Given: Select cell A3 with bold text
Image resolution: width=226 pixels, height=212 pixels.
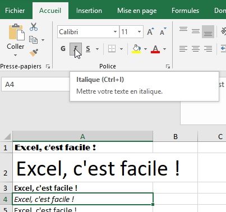Looking at the screenshot, I should tap(82, 188).
